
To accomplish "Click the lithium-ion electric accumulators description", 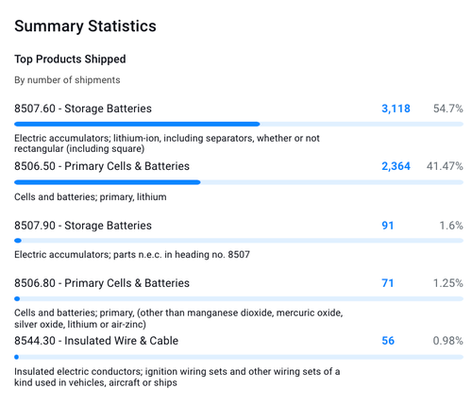I will click(167, 143).
